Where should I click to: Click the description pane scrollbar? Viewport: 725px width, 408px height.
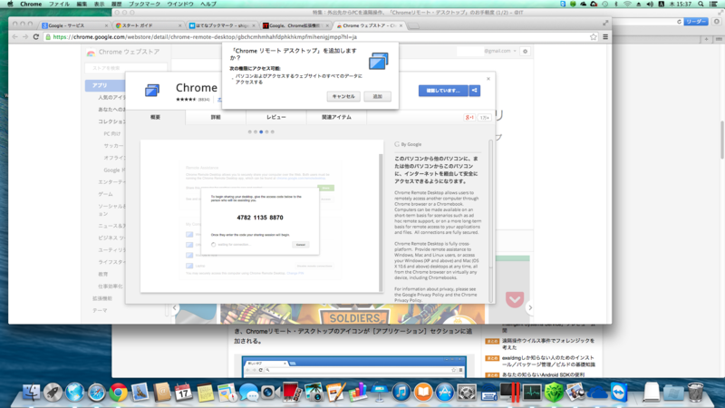pyautogui.click(x=490, y=203)
